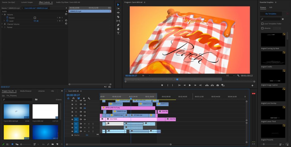Step back one frame
Viewport: 291px width, 147px height.
tap(184, 85)
